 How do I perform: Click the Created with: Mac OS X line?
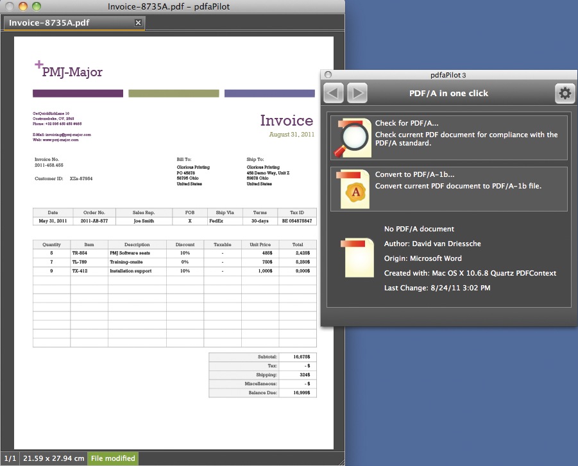470,273
